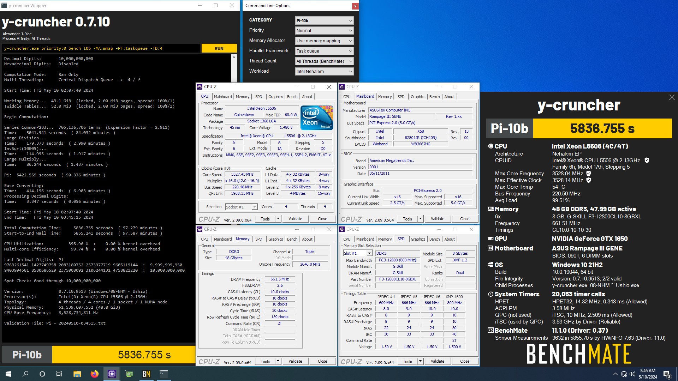Open File Explorer from taskbar
This screenshot has height=381, width=678.
point(77,374)
